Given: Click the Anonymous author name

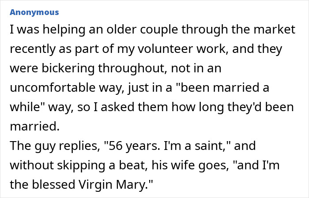Looking at the screenshot, I should 34,12.
